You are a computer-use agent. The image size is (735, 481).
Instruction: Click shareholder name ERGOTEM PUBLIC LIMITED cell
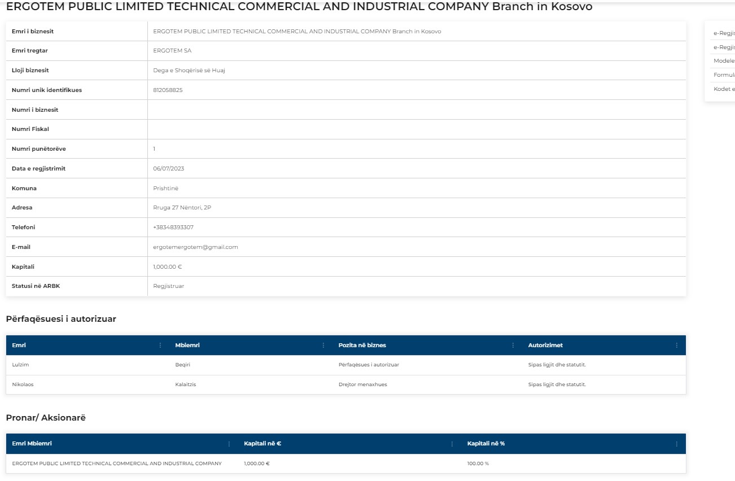(x=117, y=463)
